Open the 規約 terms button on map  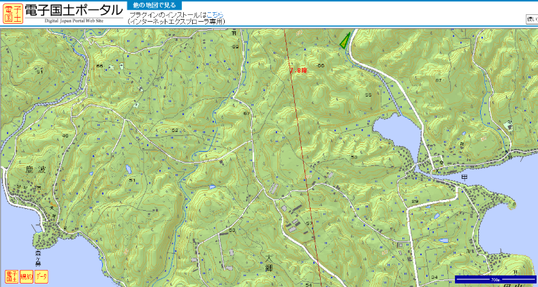pyautogui.click(x=27, y=275)
